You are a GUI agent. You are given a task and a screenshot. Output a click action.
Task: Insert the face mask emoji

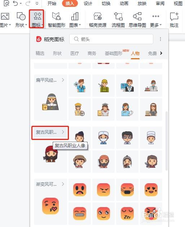point(127,190)
